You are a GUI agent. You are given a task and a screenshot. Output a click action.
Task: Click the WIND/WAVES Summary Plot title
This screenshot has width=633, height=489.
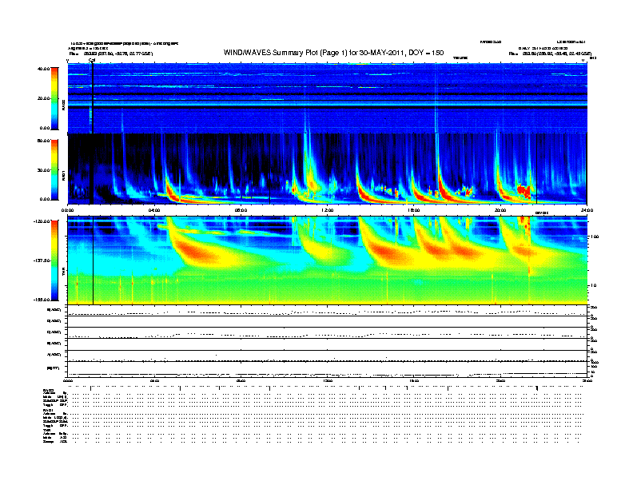point(333,53)
